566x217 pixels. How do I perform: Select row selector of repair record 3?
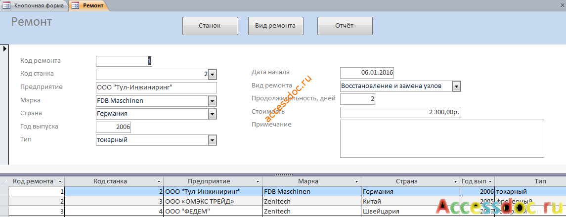(4, 211)
